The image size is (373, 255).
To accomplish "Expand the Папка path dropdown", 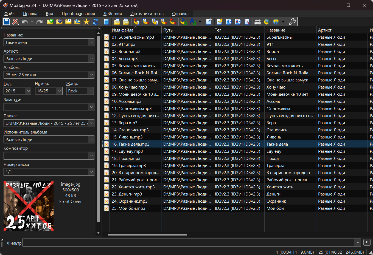I will click(91, 123).
